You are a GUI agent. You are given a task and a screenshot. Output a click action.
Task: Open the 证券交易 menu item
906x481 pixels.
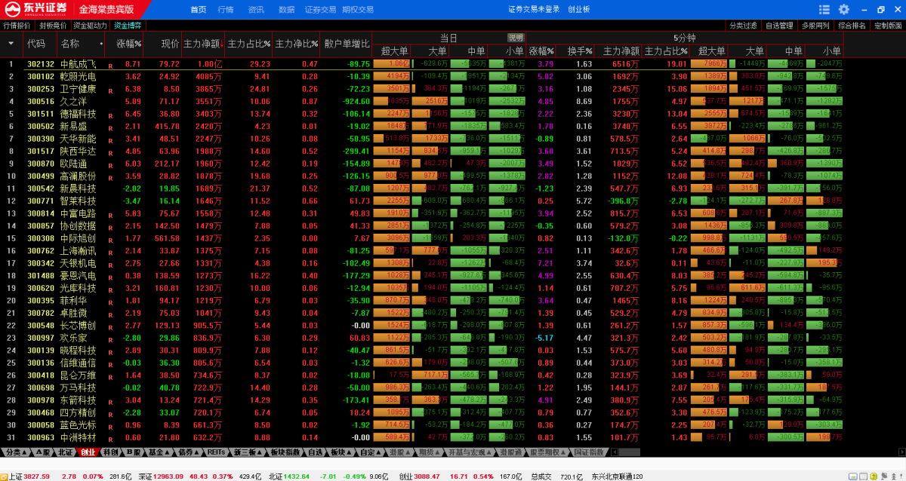320,10
